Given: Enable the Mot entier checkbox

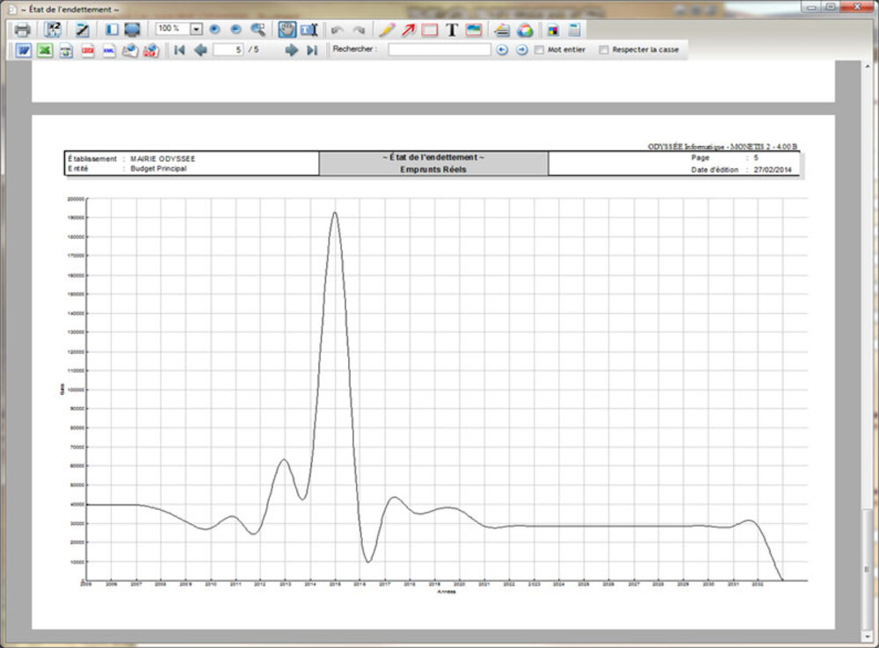Looking at the screenshot, I should (540, 50).
